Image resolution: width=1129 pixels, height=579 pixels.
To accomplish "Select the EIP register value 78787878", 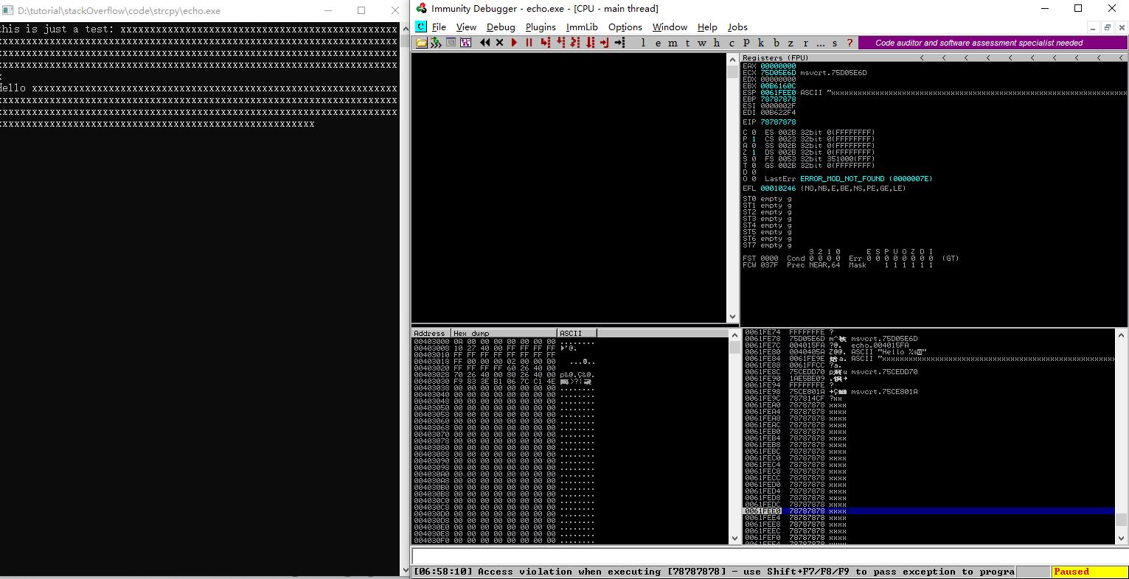I will point(778,122).
